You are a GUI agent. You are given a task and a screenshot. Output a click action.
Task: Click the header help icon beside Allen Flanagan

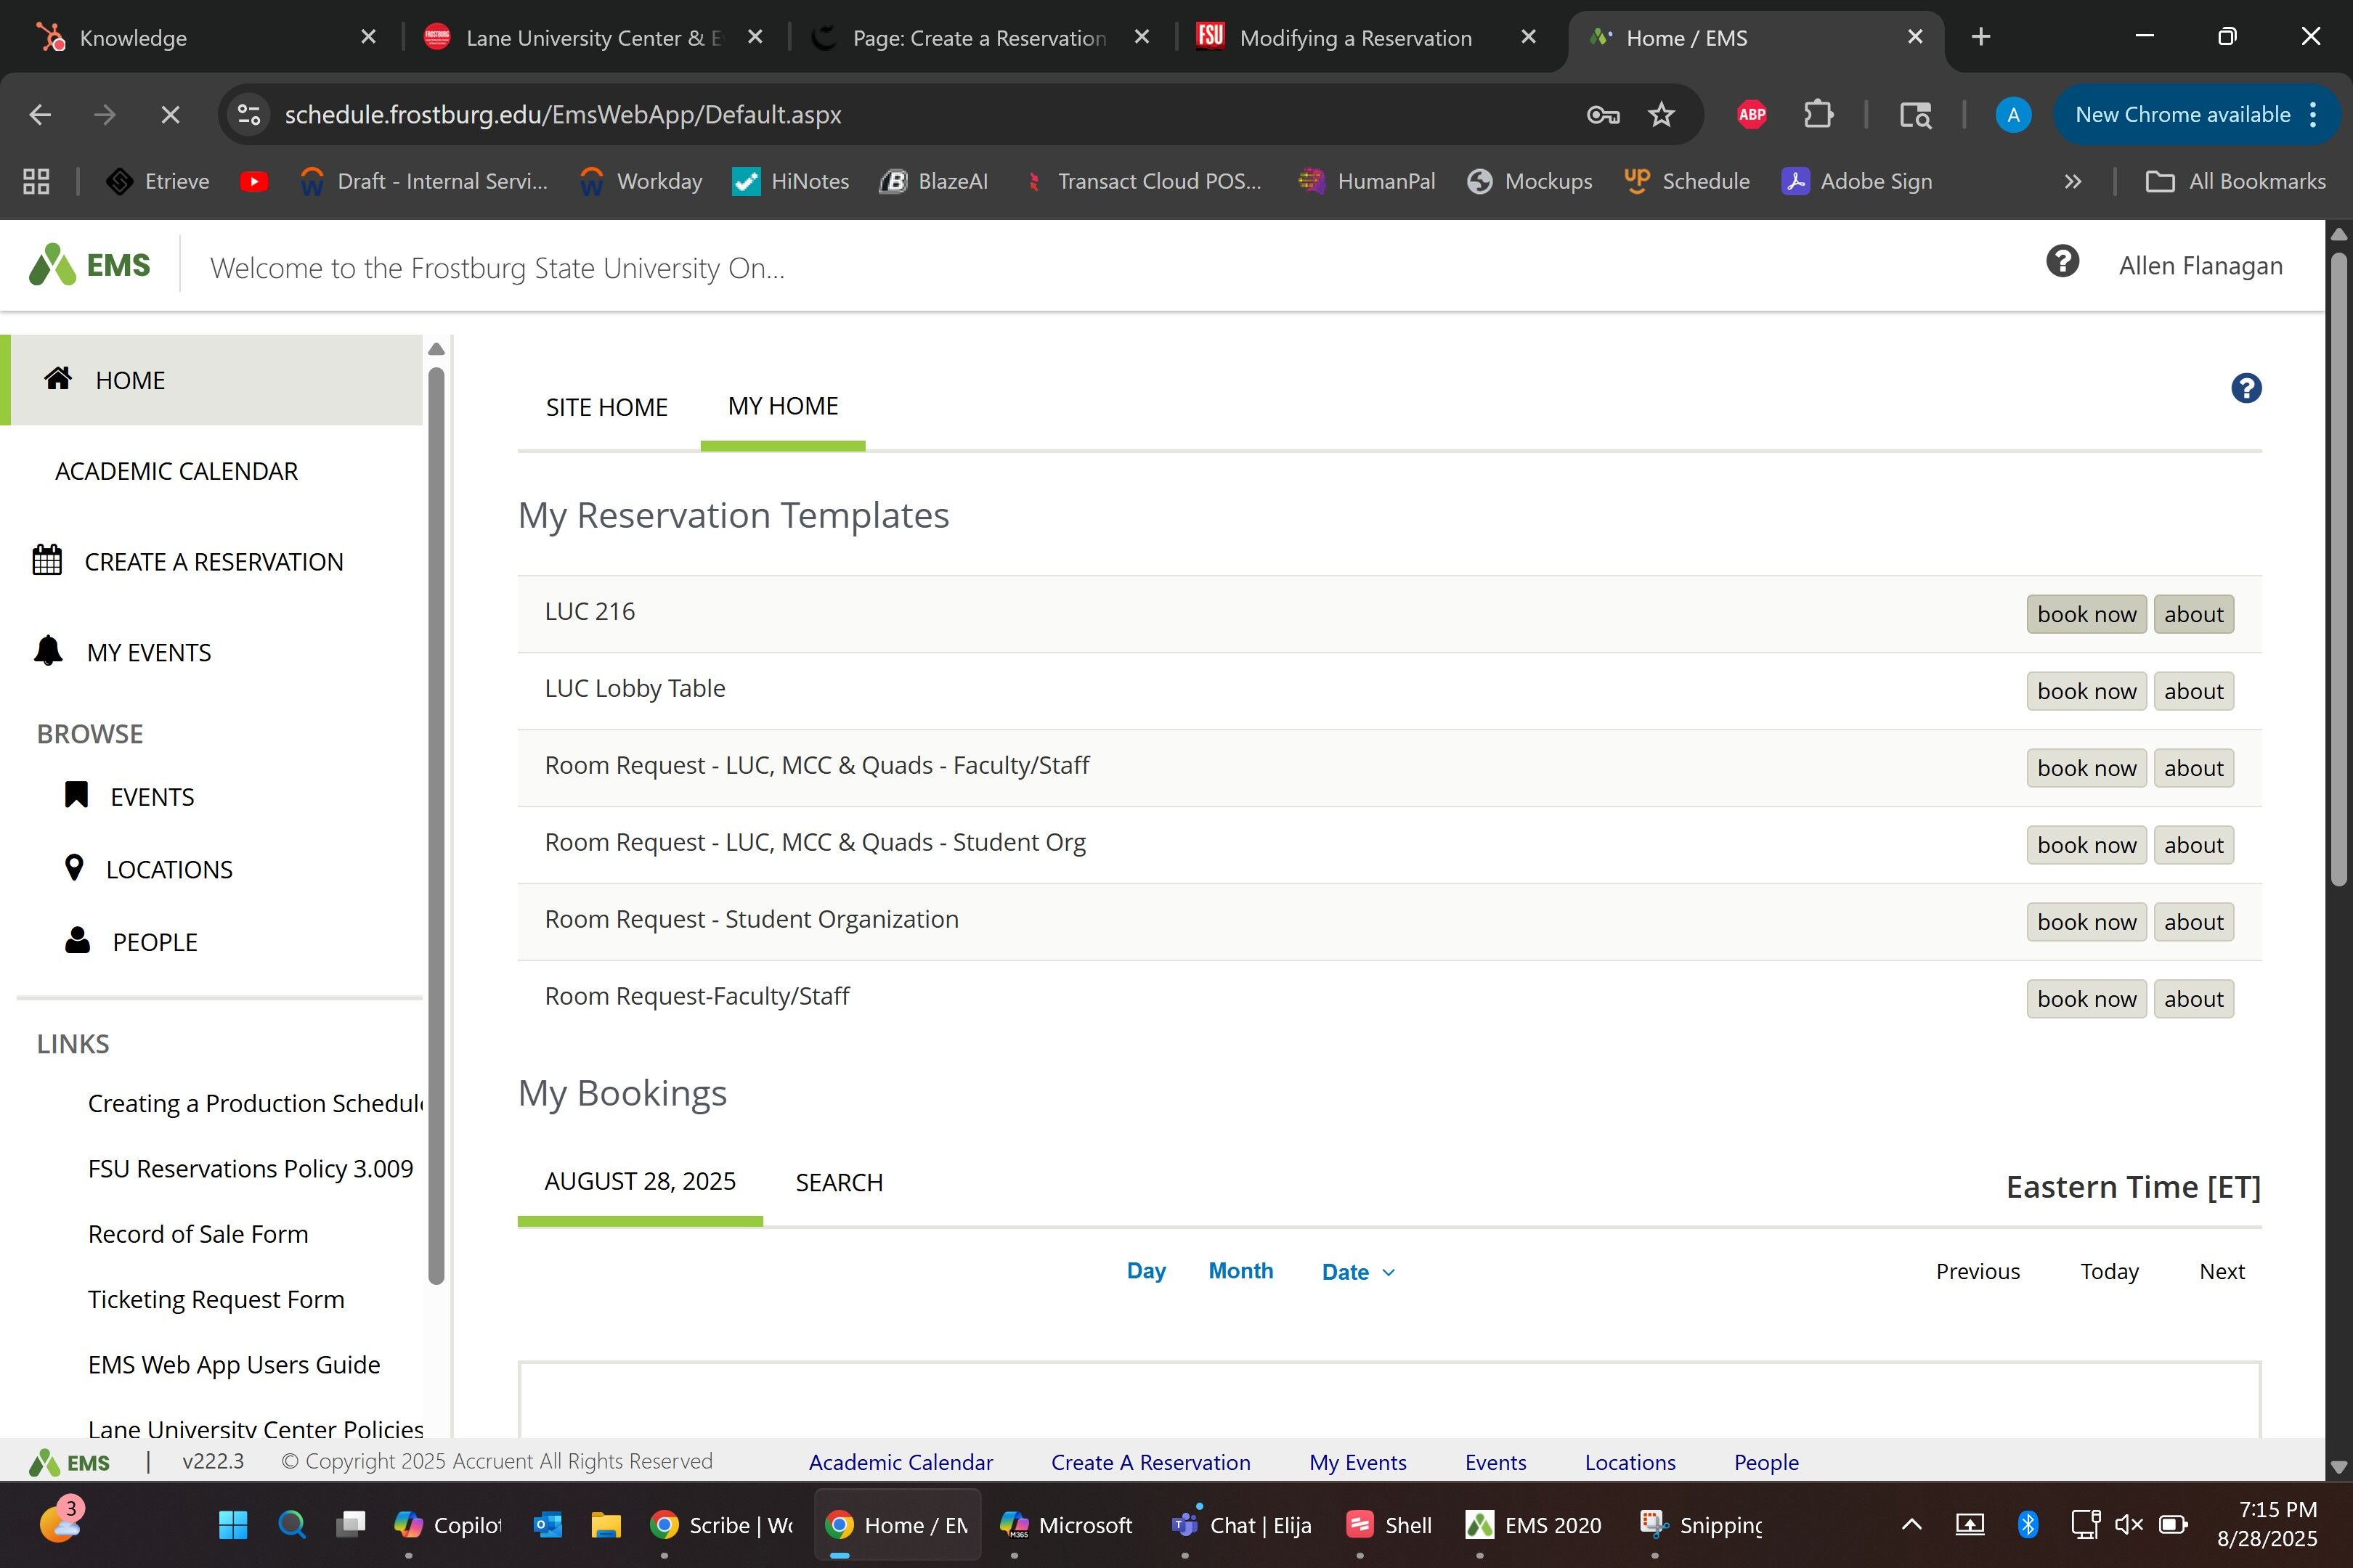[x=2062, y=262]
